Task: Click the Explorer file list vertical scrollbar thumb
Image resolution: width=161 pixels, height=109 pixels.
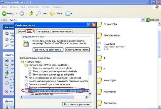Action: [159, 44]
